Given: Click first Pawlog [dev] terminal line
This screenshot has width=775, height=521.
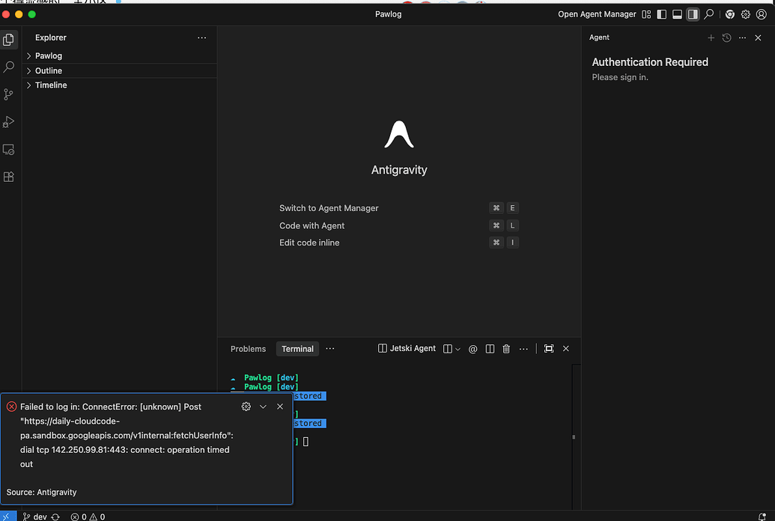Looking at the screenshot, I should (271, 378).
